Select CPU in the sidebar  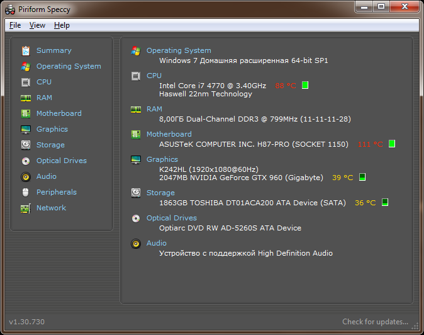(x=44, y=82)
